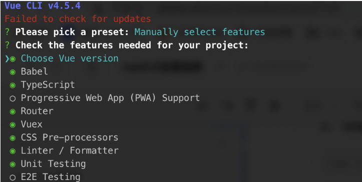The height and width of the screenshot is (182, 362).
Task: Toggle the Choose Vue version checkbox
Action: [13, 59]
